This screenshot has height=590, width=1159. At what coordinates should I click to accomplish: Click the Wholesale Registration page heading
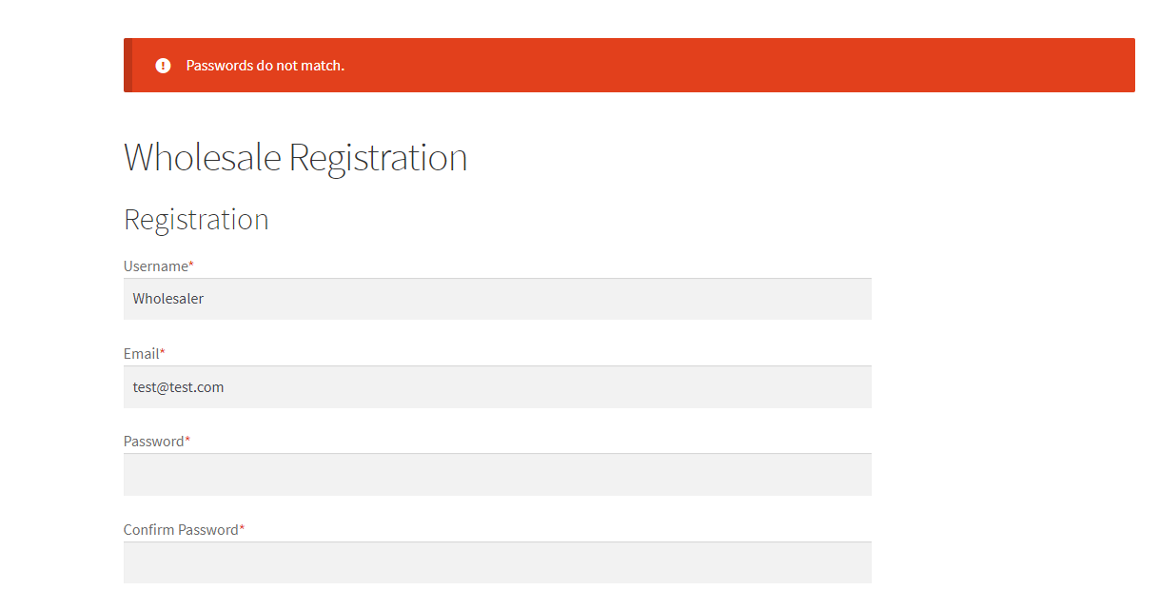pos(295,157)
